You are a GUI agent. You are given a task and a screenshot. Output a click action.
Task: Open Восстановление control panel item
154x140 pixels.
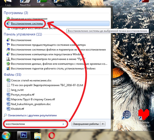[21, 40]
